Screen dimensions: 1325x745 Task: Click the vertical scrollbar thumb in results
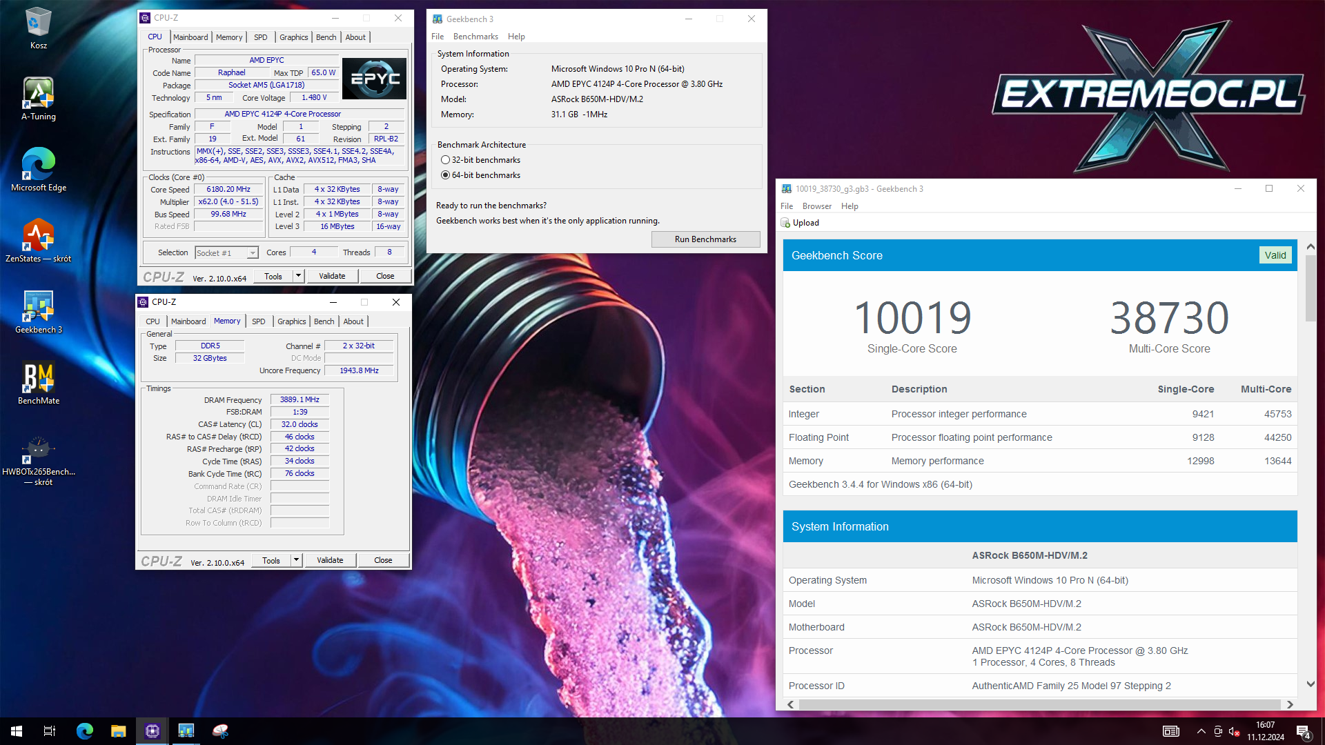[x=1311, y=288]
